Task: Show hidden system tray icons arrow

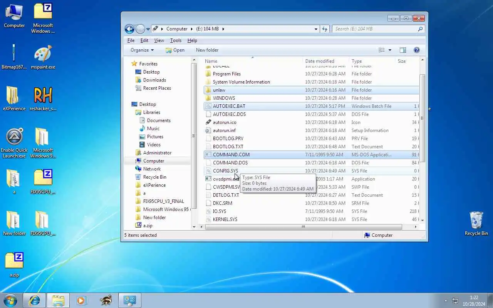Action: 446,301
